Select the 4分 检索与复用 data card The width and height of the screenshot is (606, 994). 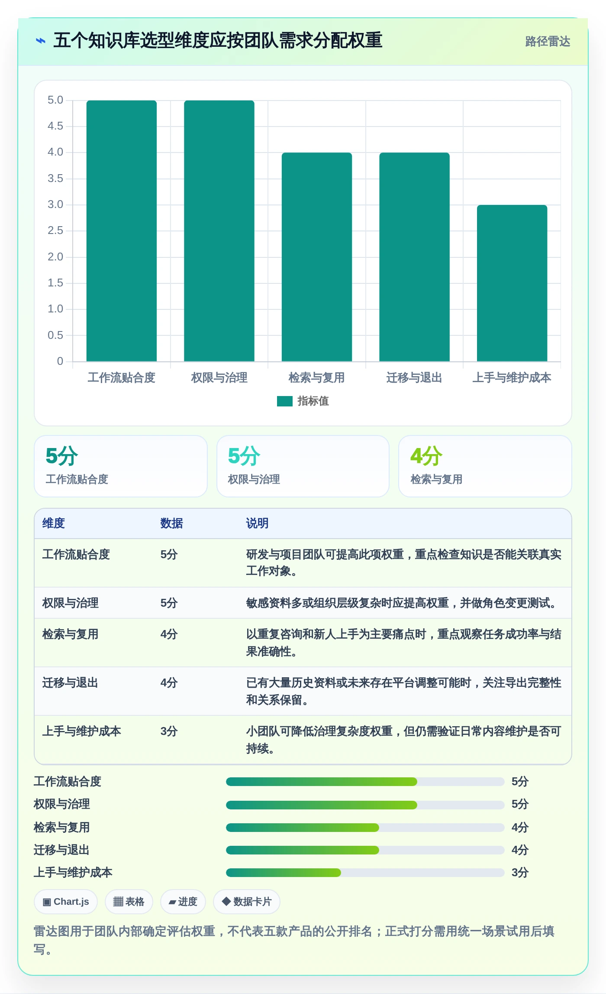click(485, 466)
